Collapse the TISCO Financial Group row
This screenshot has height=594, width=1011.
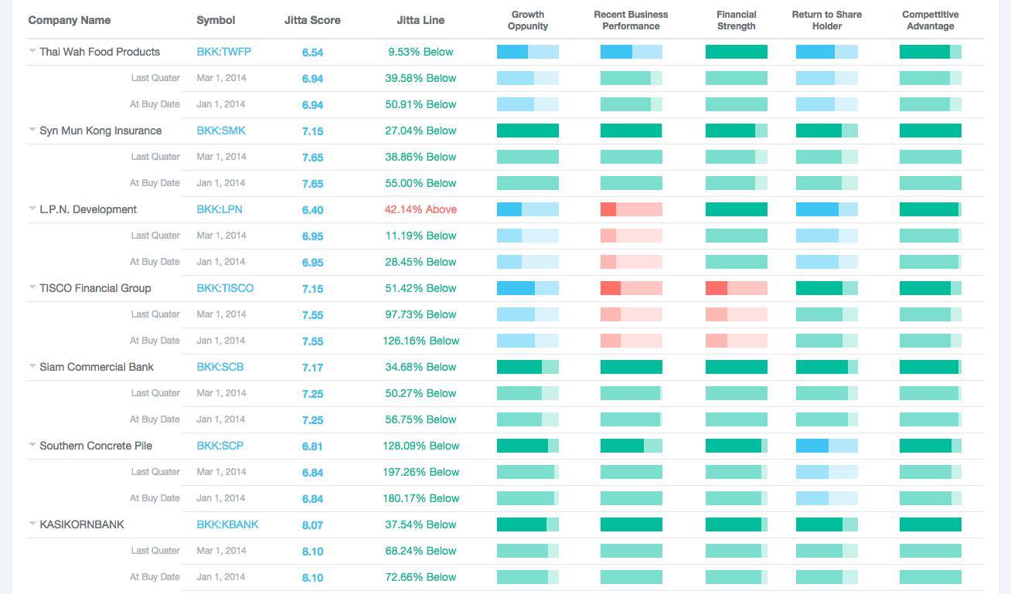coord(32,288)
